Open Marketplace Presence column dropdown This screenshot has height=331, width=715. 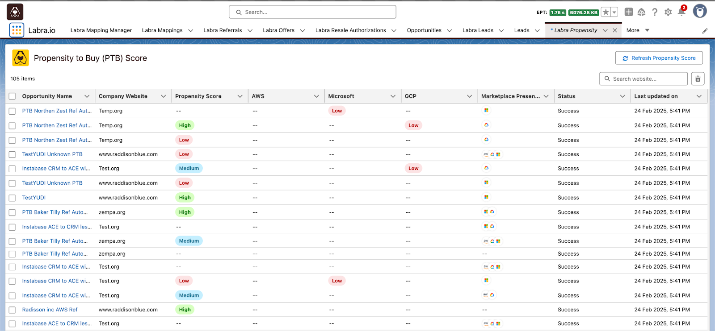click(546, 96)
